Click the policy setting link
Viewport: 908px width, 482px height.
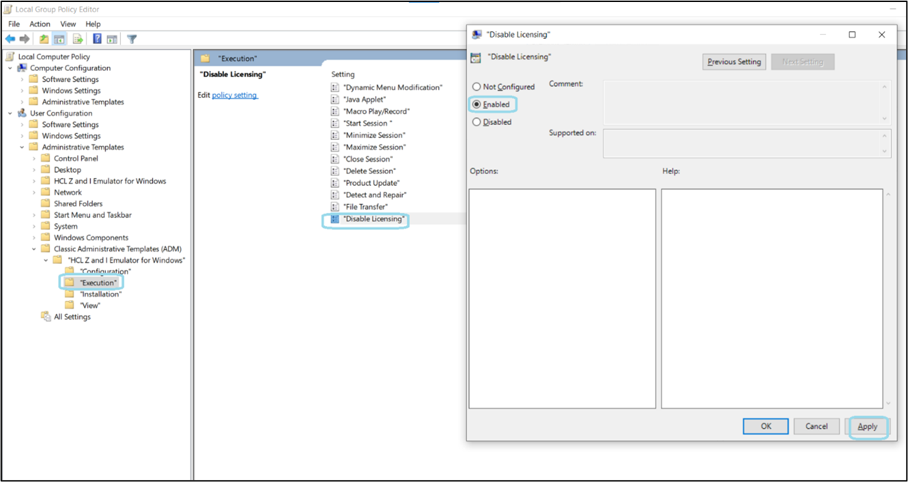tap(235, 95)
